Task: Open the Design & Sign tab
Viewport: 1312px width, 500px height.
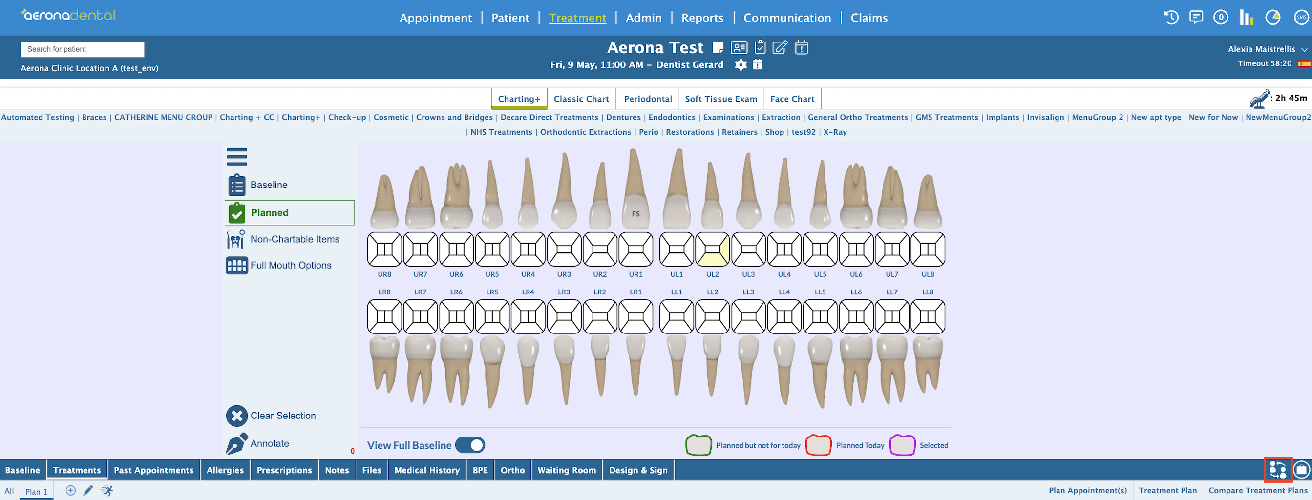Action: click(637, 470)
